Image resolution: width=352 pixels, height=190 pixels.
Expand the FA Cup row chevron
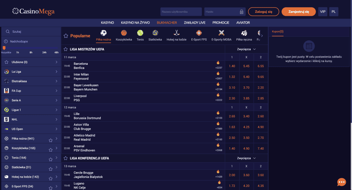57,91
